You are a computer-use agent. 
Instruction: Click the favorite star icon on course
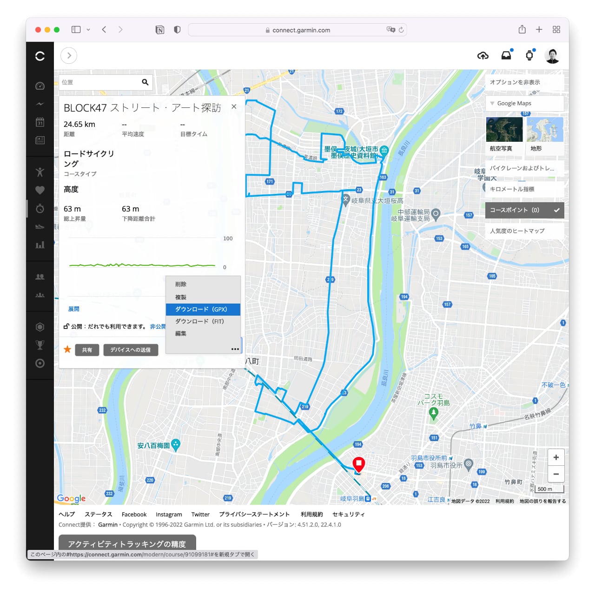click(x=67, y=350)
